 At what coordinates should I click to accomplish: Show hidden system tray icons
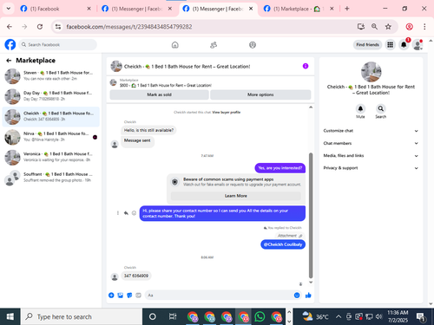(338, 316)
